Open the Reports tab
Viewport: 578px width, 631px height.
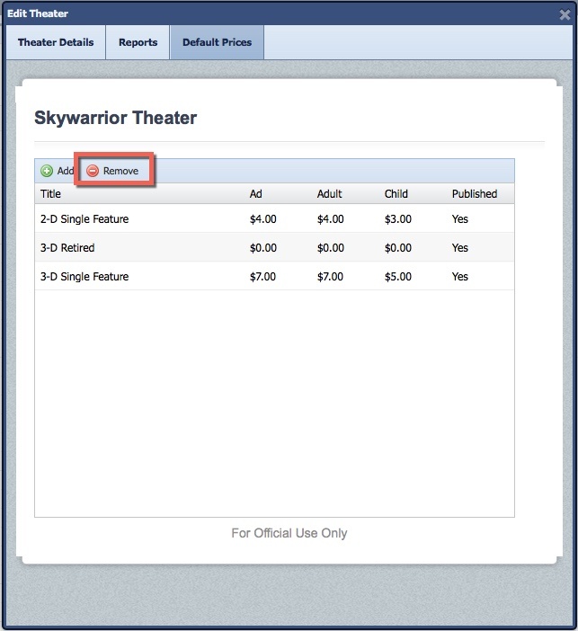click(x=138, y=42)
